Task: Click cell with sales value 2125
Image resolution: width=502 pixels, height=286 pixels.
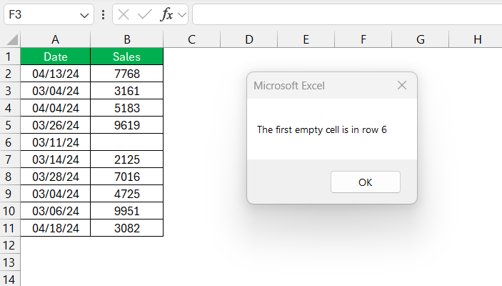Action: click(x=127, y=159)
